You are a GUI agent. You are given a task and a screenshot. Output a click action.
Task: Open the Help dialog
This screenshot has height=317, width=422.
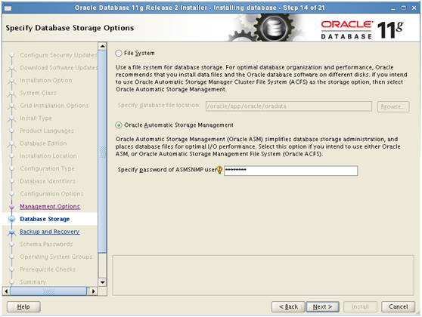click(23, 306)
